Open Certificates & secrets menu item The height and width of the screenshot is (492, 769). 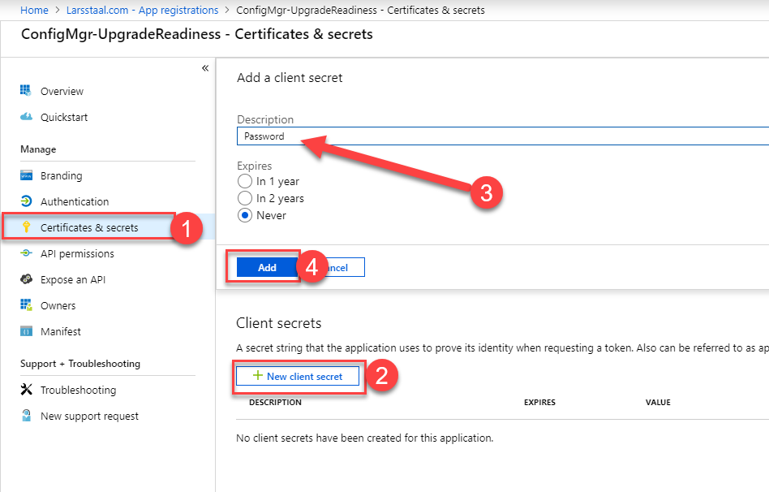click(89, 227)
